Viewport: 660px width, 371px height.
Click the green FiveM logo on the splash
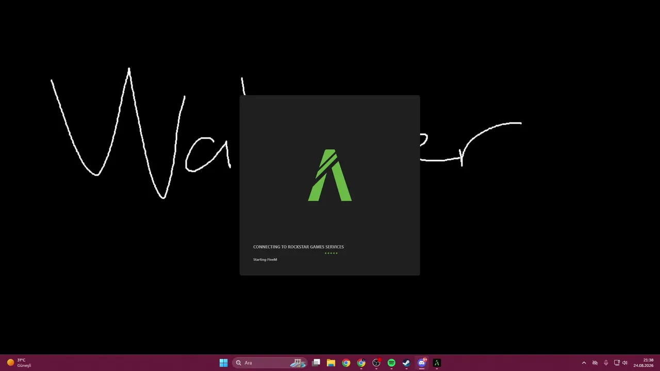pos(330,175)
